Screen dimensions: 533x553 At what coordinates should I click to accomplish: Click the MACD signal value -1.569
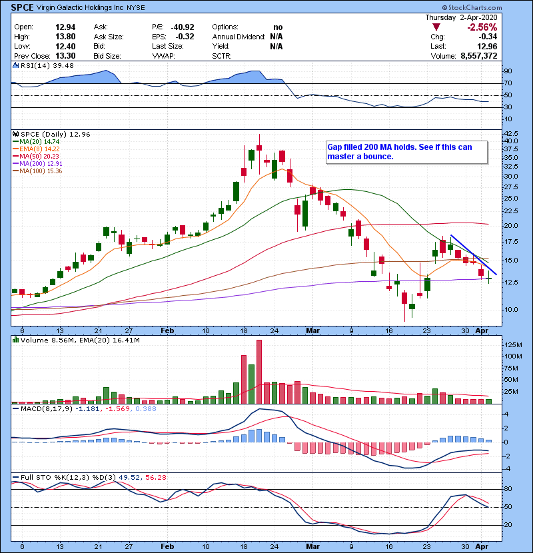coord(118,409)
